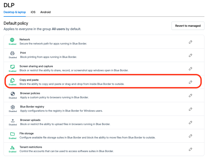The image size is (207, 158).
Task: Click the Enabled status under File storage
Action: 13,138
